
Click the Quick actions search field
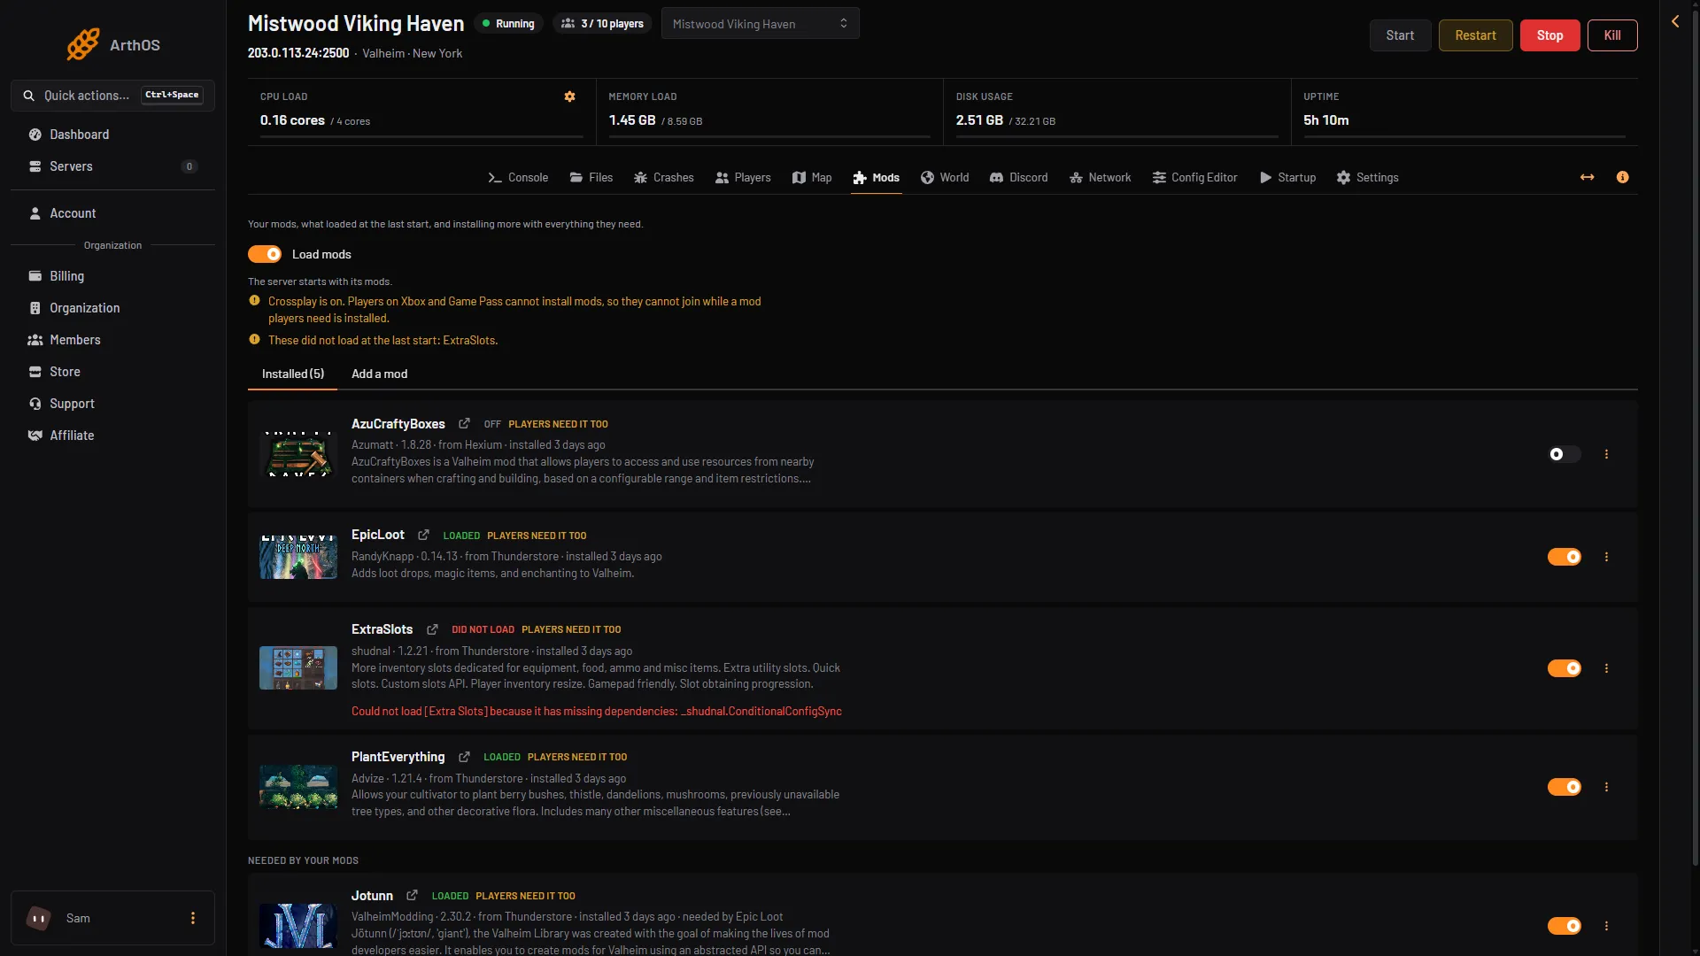tap(112, 96)
